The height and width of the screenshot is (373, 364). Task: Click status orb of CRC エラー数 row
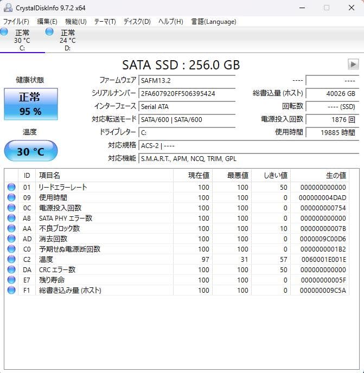click(x=11, y=269)
